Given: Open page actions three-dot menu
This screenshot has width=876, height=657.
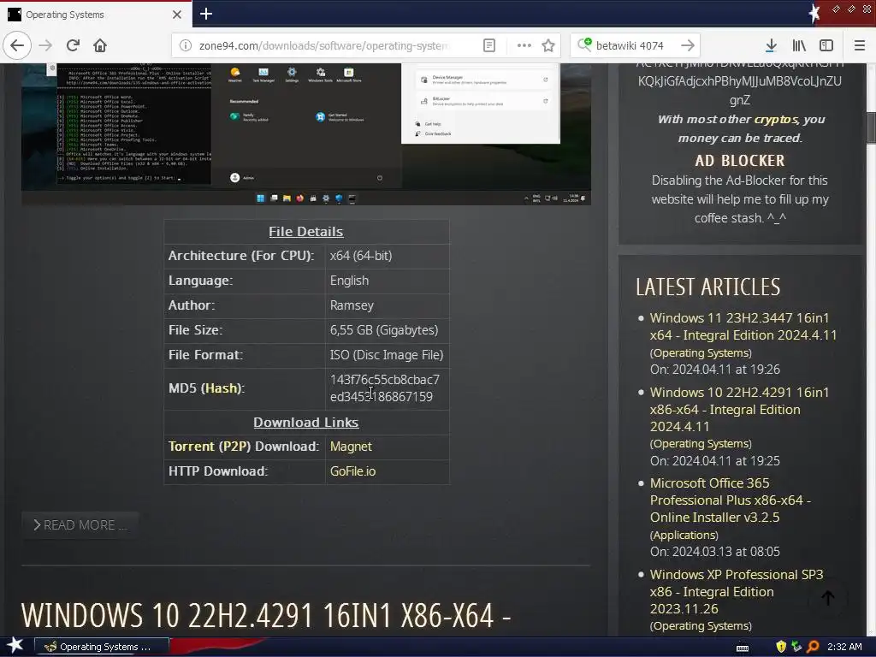Looking at the screenshot, I should click(524, 45).
